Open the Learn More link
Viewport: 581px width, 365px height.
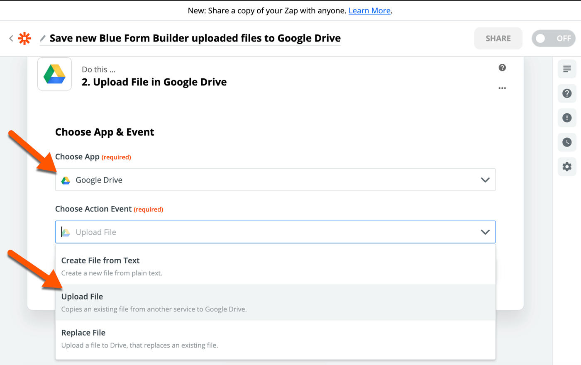coord(369,10)
